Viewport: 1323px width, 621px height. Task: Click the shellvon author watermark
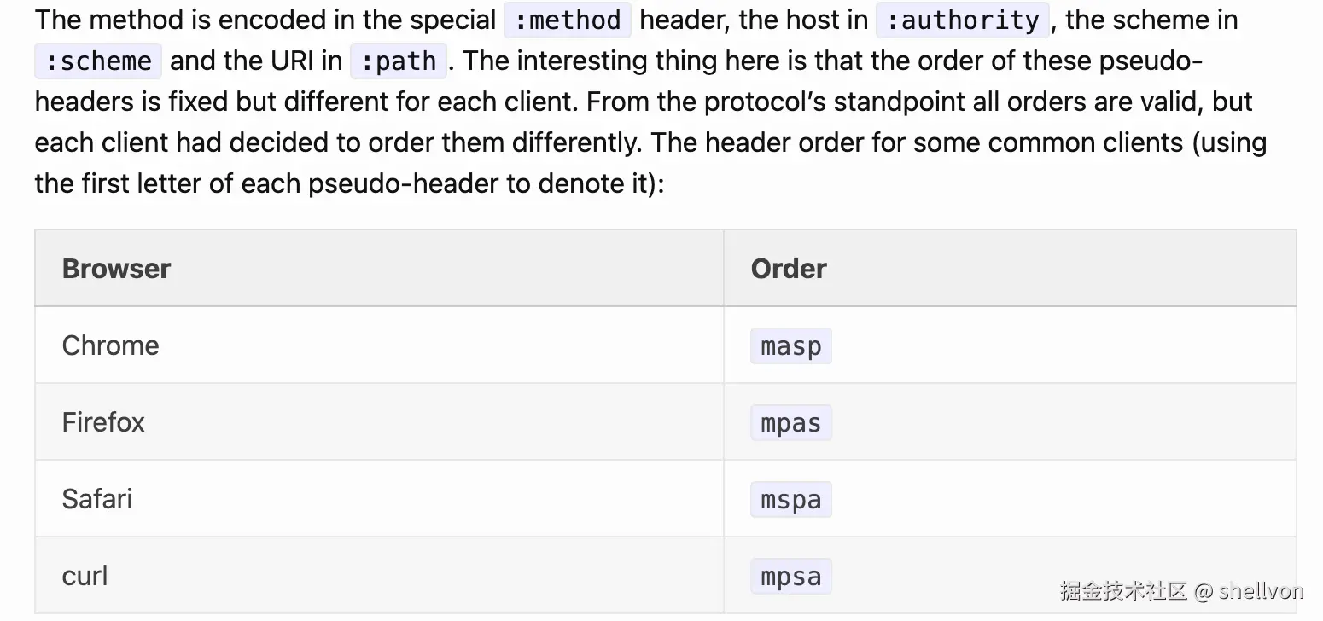click(1261, 590)
